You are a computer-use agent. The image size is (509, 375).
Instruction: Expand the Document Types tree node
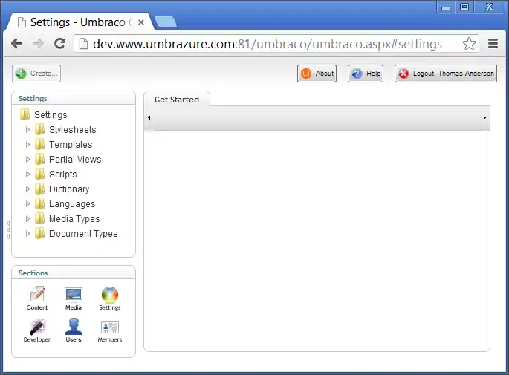(x=27, y=234)
